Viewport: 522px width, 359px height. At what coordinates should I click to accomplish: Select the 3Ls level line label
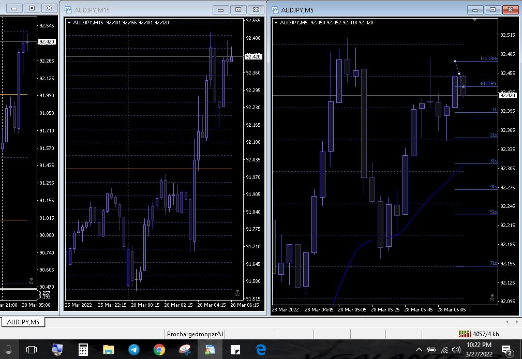tap(493, 161)
